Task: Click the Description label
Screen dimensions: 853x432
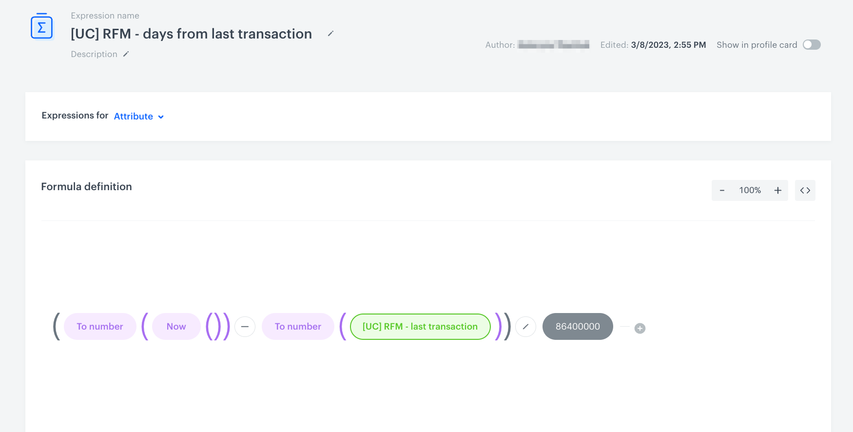Action: coord(94,54)
